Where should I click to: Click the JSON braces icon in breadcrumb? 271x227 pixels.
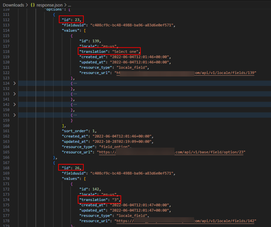[33, 5]
